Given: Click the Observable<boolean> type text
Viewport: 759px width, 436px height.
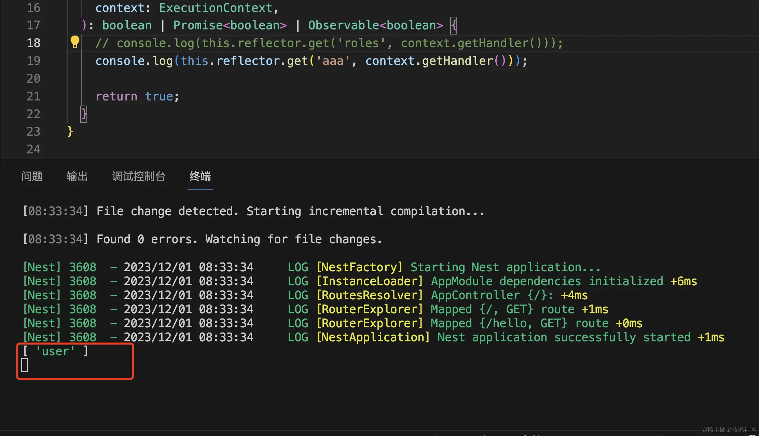Looking at the screenshot, I should [x=375, y=25].
